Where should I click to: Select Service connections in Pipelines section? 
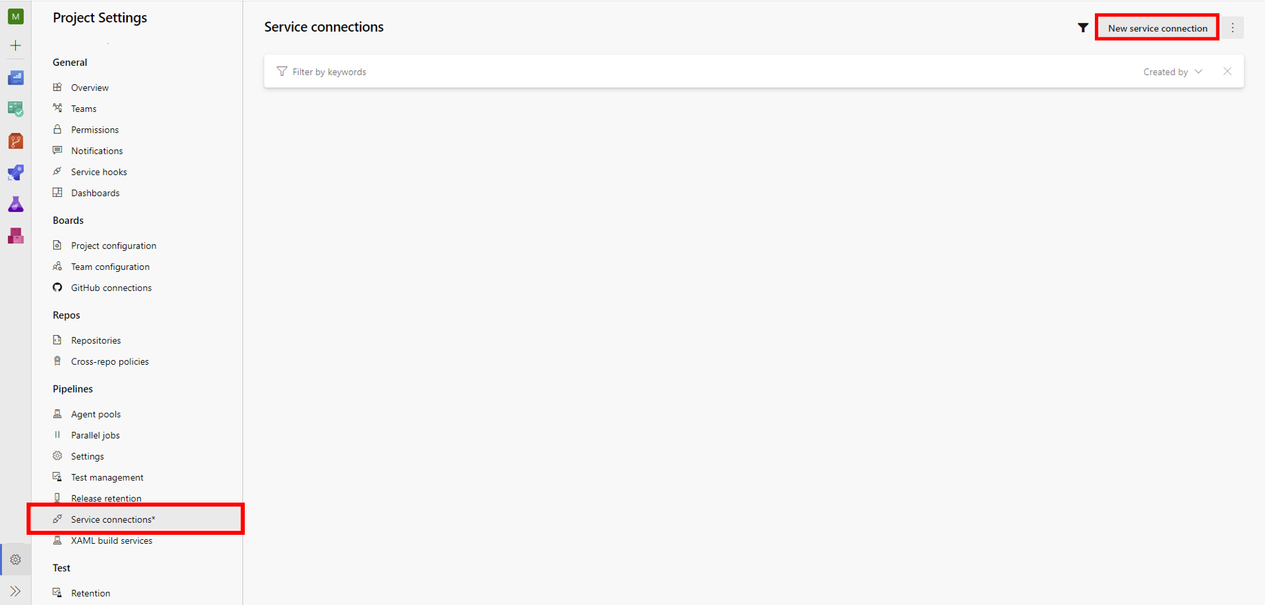113,519
